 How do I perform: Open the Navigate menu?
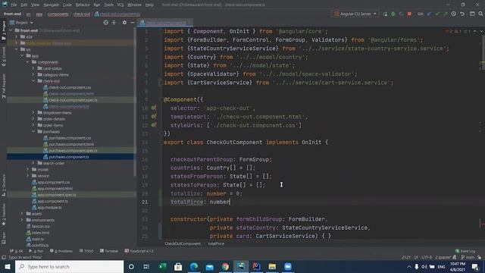pos(51,5)
